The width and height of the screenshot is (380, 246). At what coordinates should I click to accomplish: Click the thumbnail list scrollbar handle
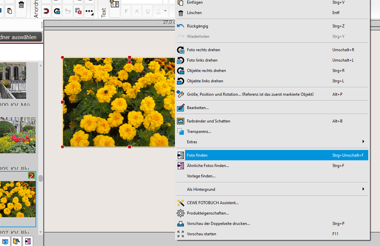[x=41, y=178]
